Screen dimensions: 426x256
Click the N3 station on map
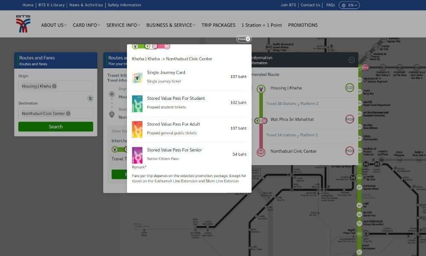tap(359, 223)
